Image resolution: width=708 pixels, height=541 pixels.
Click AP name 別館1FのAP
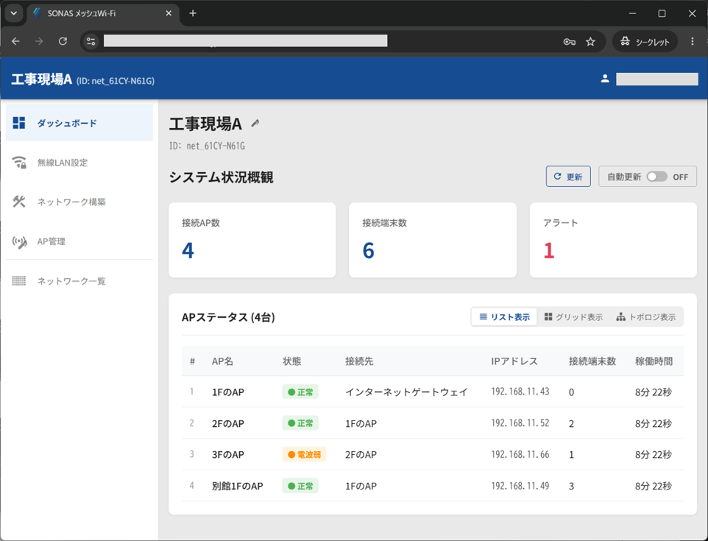pyautogui.click(x=238, y=487)
